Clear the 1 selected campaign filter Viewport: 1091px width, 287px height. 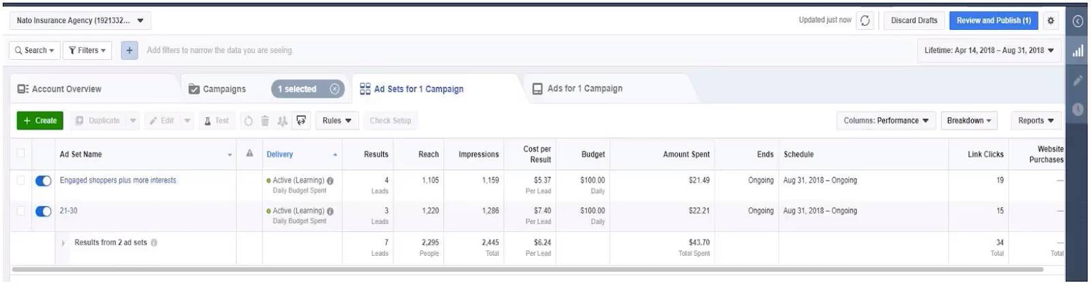tap(335, 89)
